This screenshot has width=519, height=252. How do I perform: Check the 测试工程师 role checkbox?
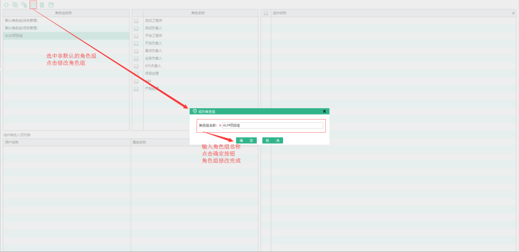(136, 21)
